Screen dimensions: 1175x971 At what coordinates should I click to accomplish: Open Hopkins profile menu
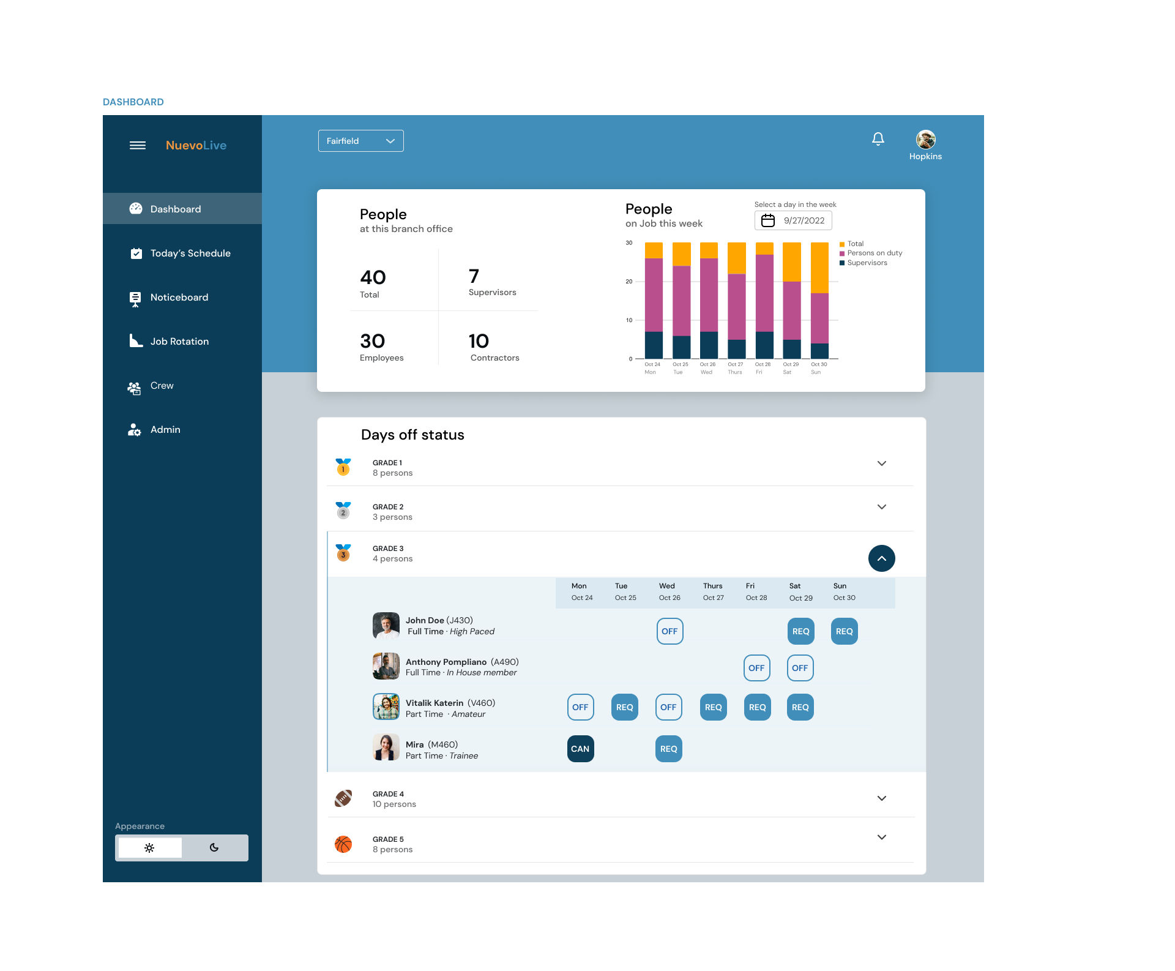pos(925,140)
